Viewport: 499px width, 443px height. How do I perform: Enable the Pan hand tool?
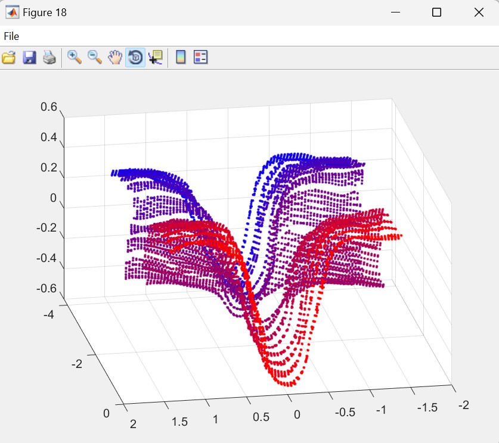click(x=114, y=58)
